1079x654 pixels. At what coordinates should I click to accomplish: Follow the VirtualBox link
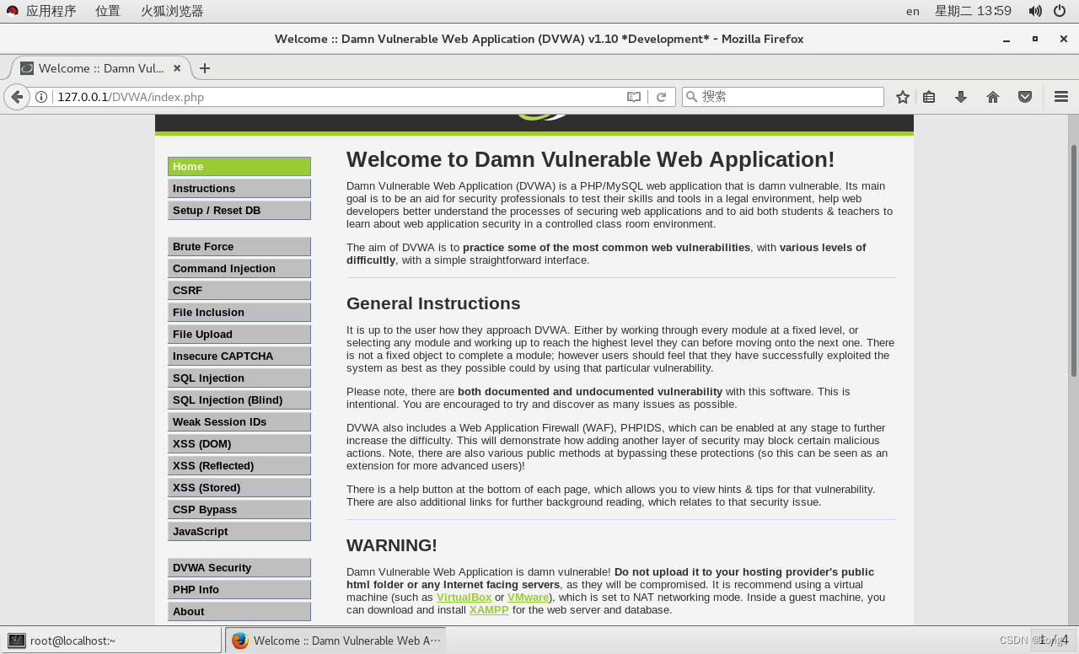coord(464,598)
